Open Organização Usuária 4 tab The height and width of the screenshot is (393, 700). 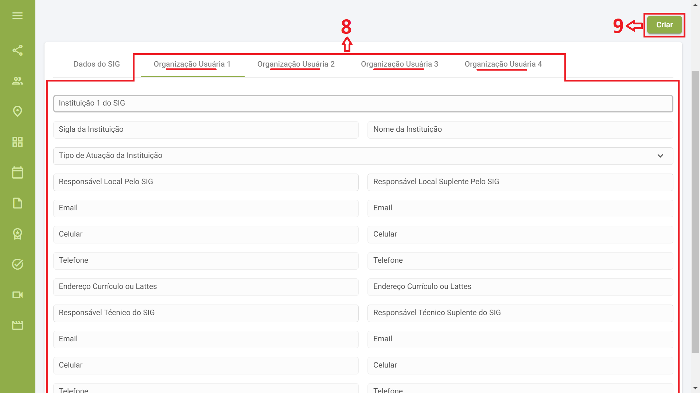click(503, 64)
